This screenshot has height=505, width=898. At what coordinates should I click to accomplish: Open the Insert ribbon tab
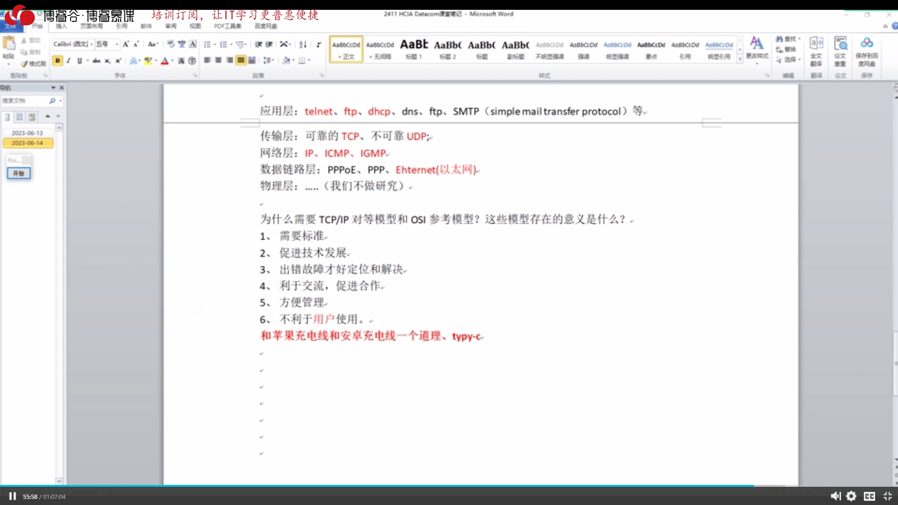click(61, 26)
